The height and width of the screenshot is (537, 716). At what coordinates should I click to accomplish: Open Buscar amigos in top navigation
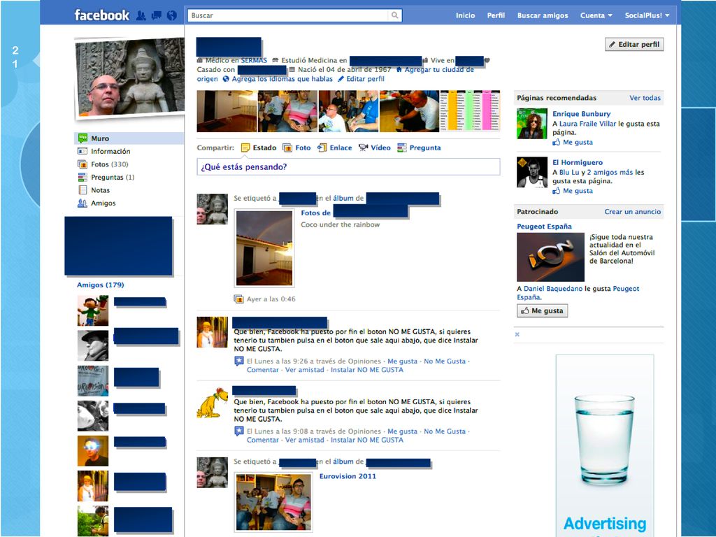coord(543,15)
